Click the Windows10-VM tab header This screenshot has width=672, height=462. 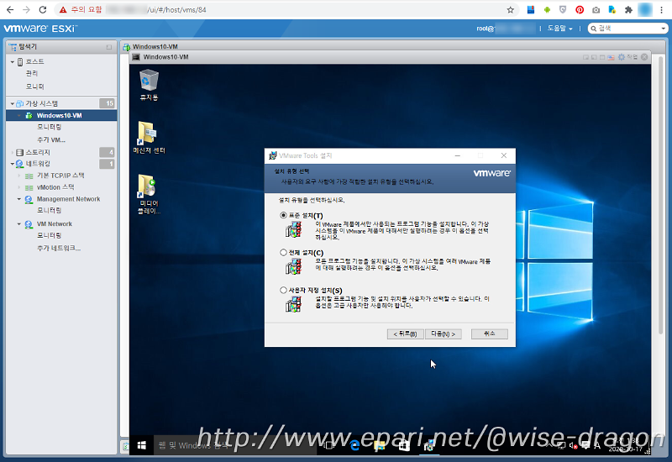point(150,46)
